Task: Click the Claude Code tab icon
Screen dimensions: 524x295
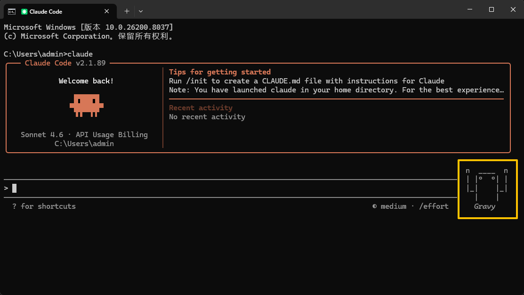Action: 24,11
